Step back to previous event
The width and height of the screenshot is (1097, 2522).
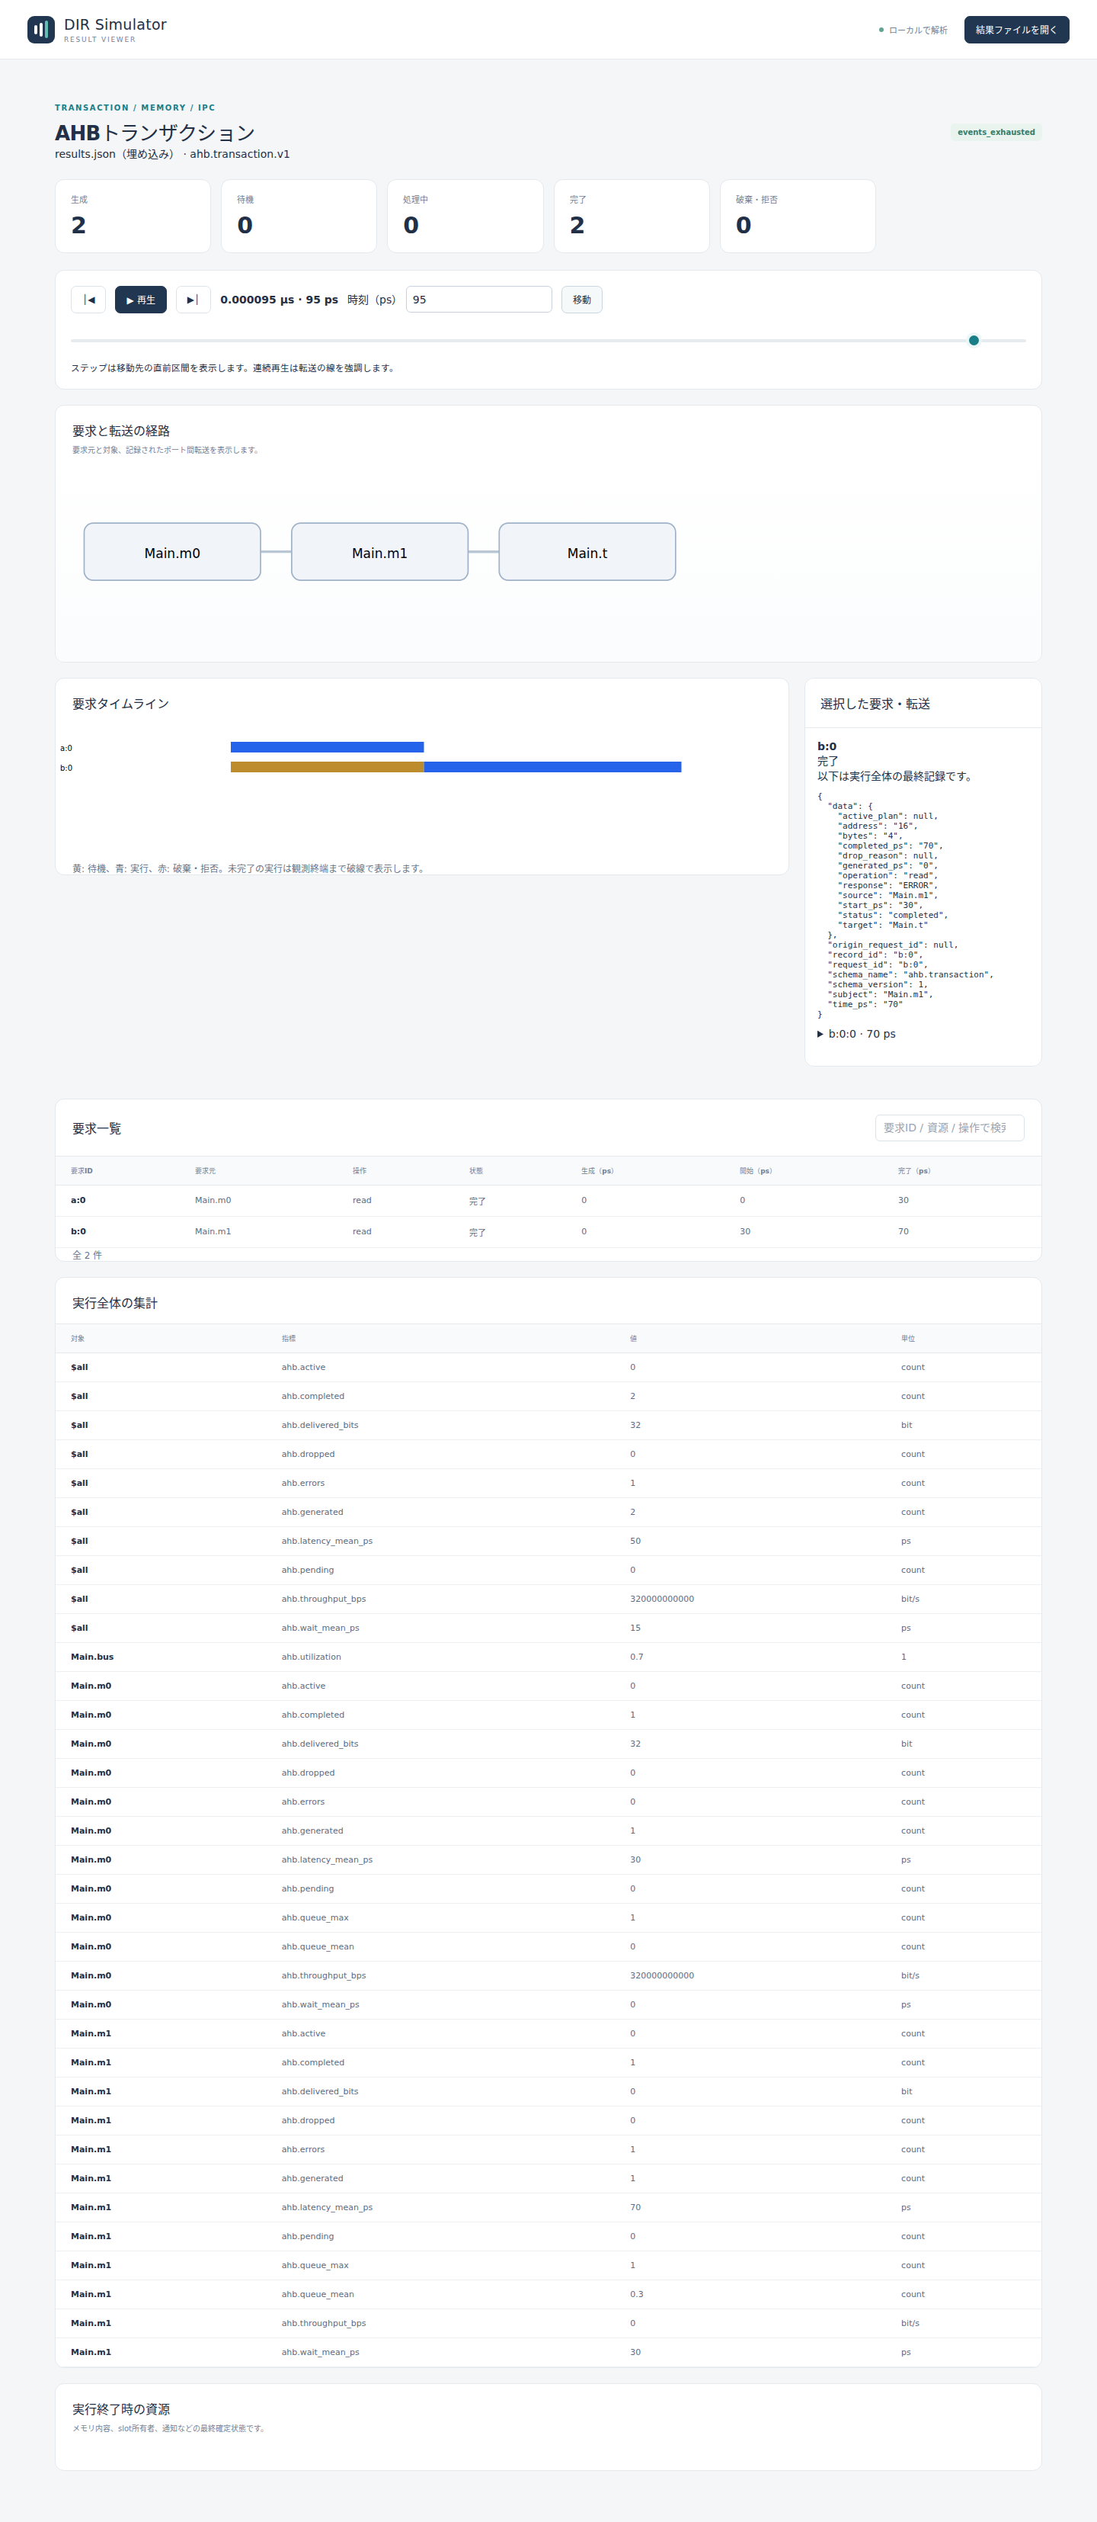(x=88, y=300)
